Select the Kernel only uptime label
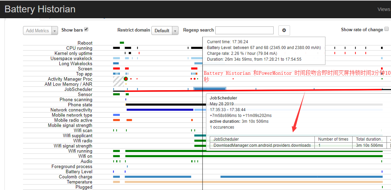Screen dimensions: 391x190 pos(73,53)
